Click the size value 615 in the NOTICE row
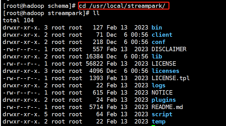Screen dimensions: 226x126 point(98,92)
